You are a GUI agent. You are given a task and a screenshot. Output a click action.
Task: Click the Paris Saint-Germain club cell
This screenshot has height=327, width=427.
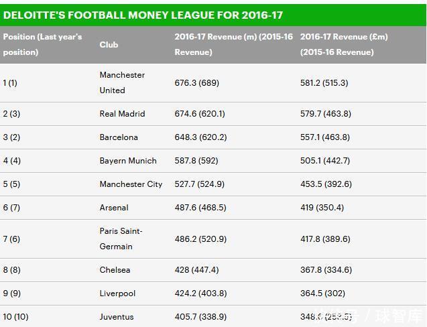coord(121,239)
